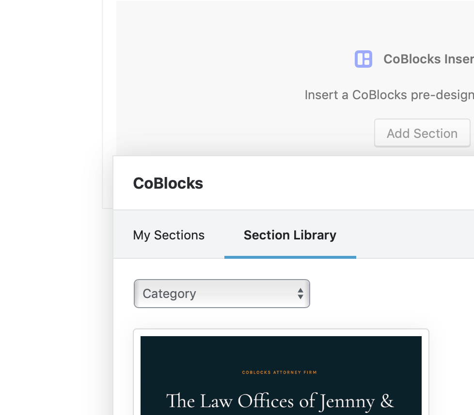The image size is (474, 415).
Task: Select the CoBlocks logo icon above Add Section
Action: tap(363, 59)
